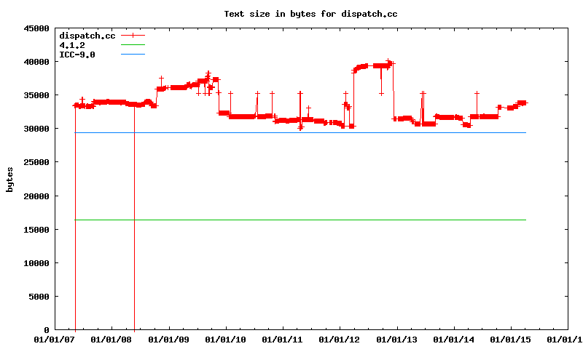Click the 30000 y-axis tick label
This screenshot has width=583, height=349.
tap(36, 129)
